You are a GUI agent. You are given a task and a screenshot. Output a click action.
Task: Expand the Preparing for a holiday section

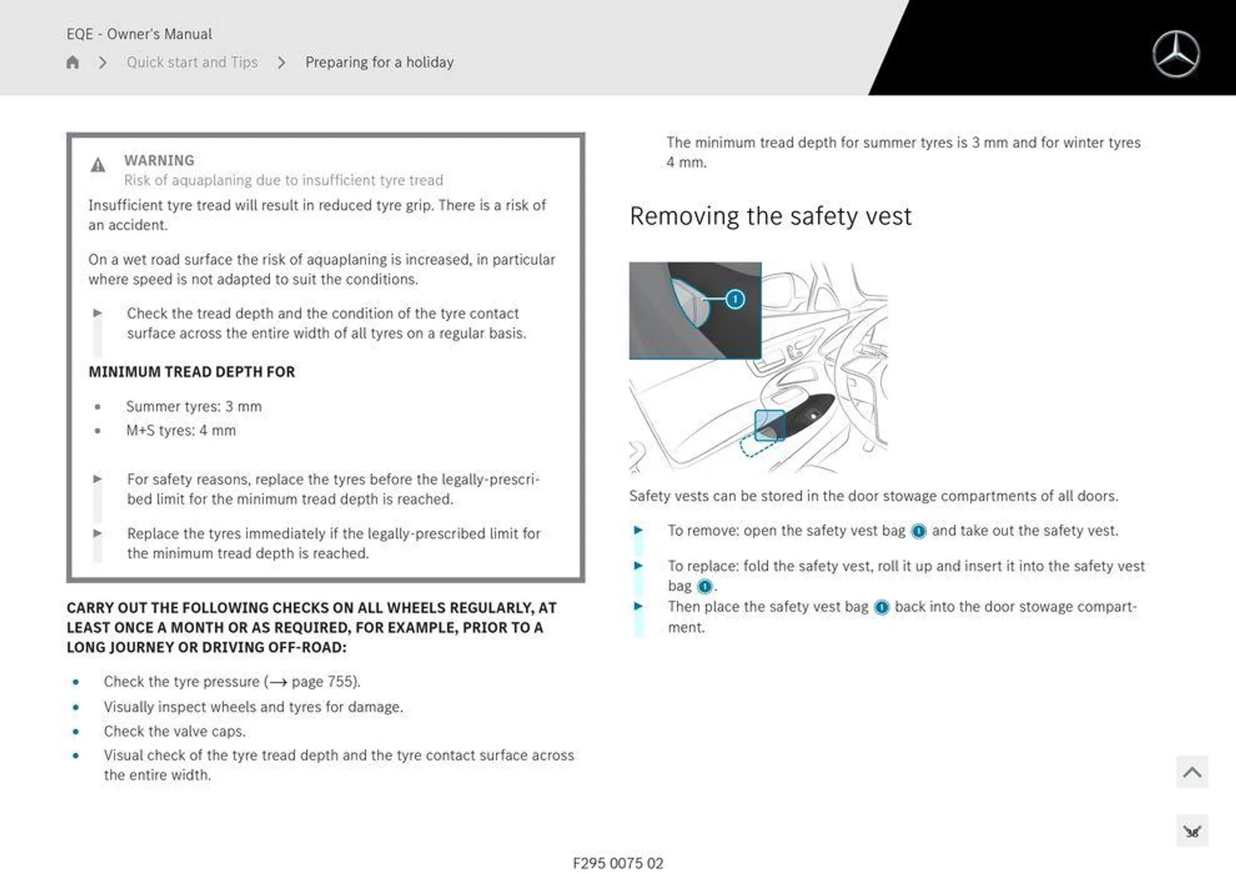(x=379, y=60)
